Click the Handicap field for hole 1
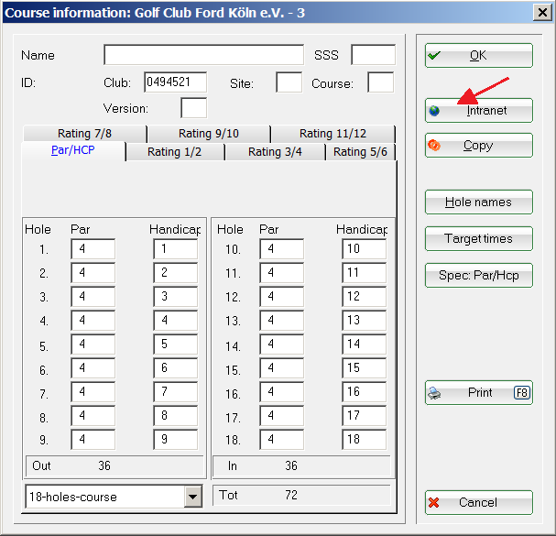Screen dimensions: 556x536 pos(176,249)
